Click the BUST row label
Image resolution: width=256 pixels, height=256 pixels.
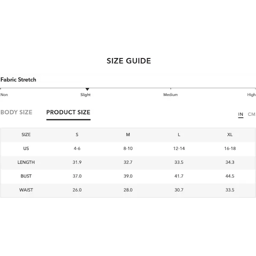tap(26, 176)
